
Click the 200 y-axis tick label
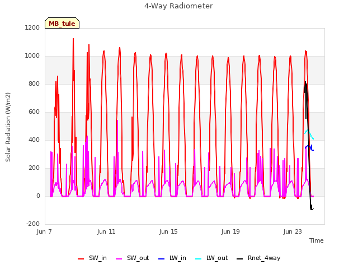34,168
